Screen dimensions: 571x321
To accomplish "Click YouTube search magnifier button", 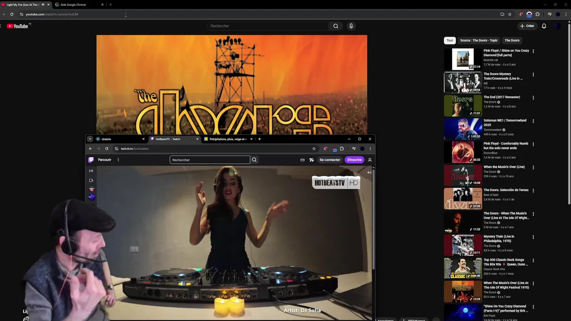I will (336, 26).
